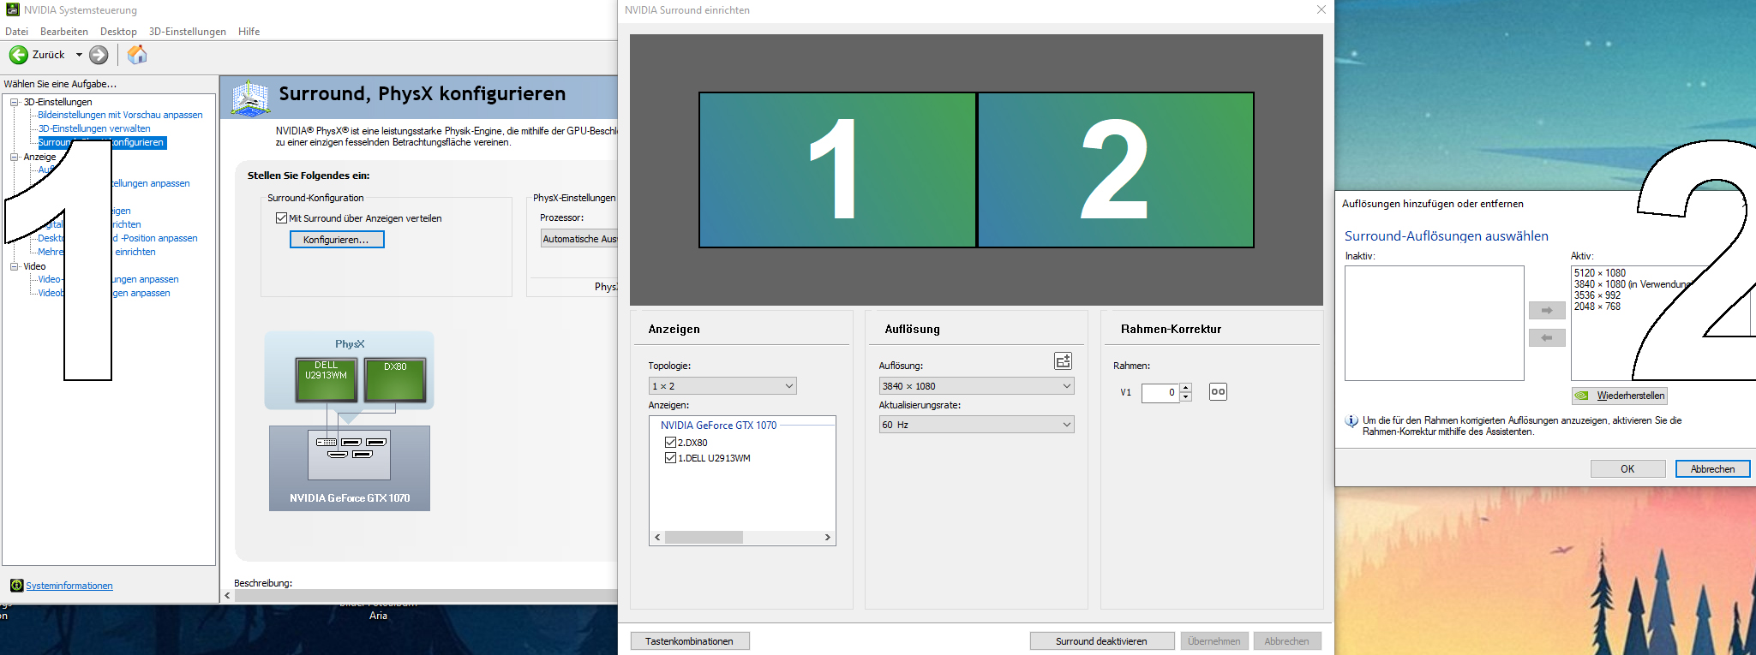Click the NVIDIA GeForce GTX 1070 list header
Image resolution: width=1756 pixels, height=655 pixels.
click(718, 426)
